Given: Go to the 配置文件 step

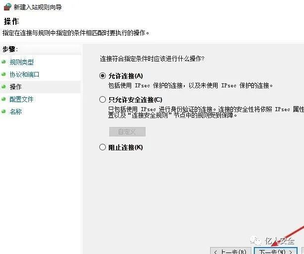Looking at the screenshot, I should [21, 99].
